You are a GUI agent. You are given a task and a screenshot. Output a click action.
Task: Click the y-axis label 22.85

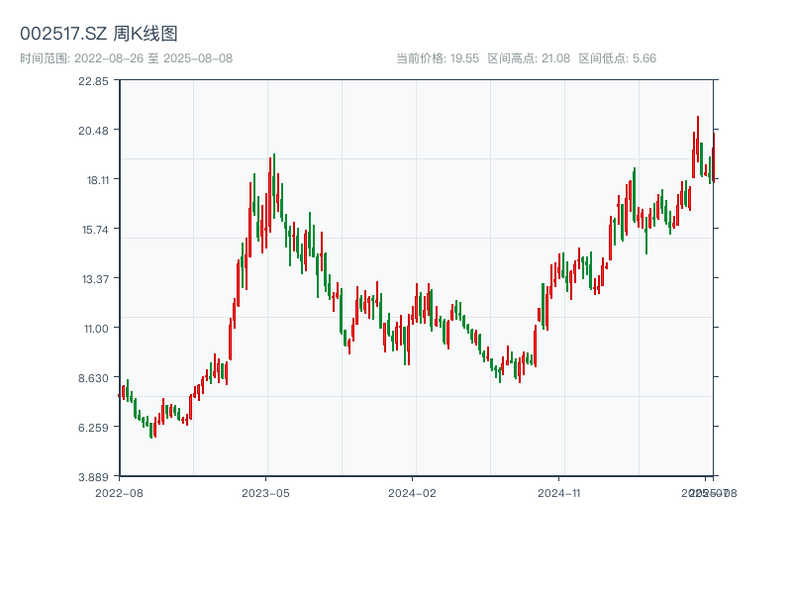(93, 81)
